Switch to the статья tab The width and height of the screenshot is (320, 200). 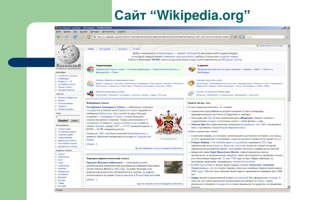91,49
